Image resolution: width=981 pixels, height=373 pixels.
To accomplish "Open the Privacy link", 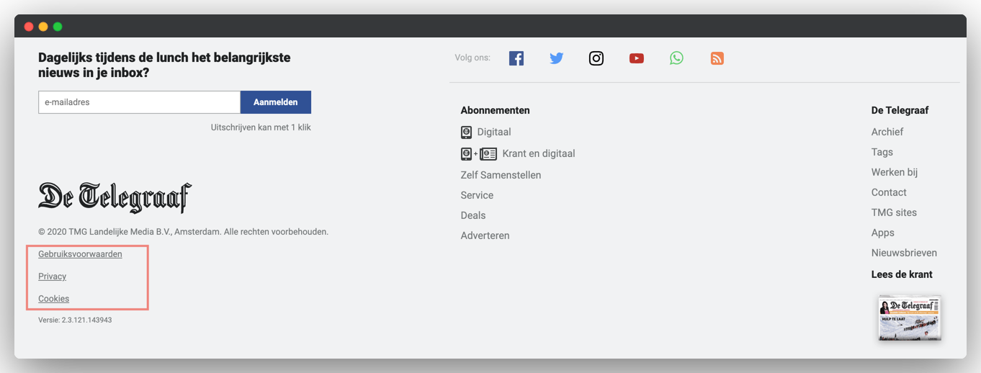I will pos(52,277).
